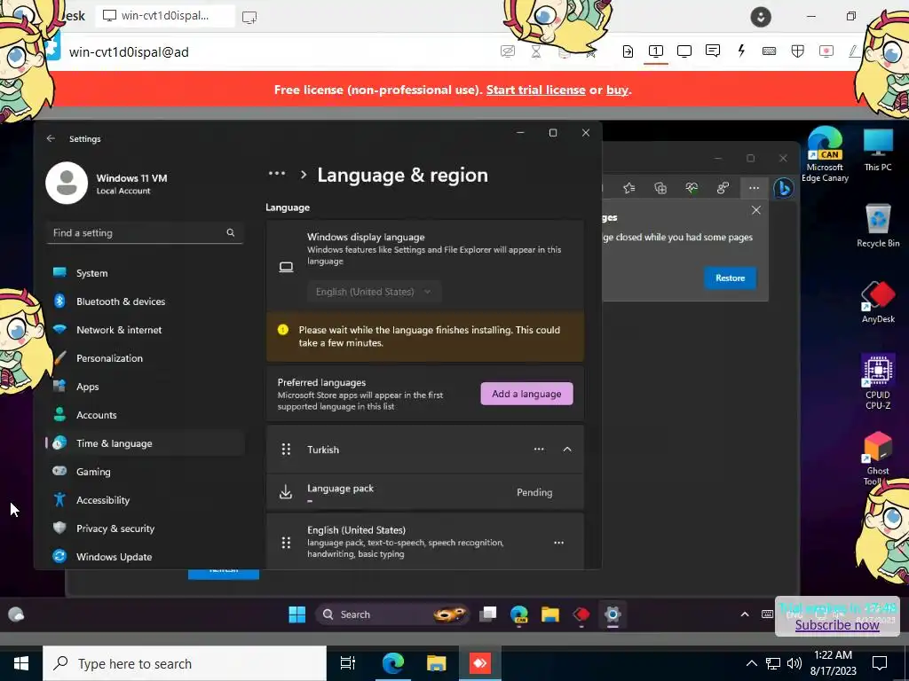Click AnyDesk file transfer arrow icon

[628, 51]
